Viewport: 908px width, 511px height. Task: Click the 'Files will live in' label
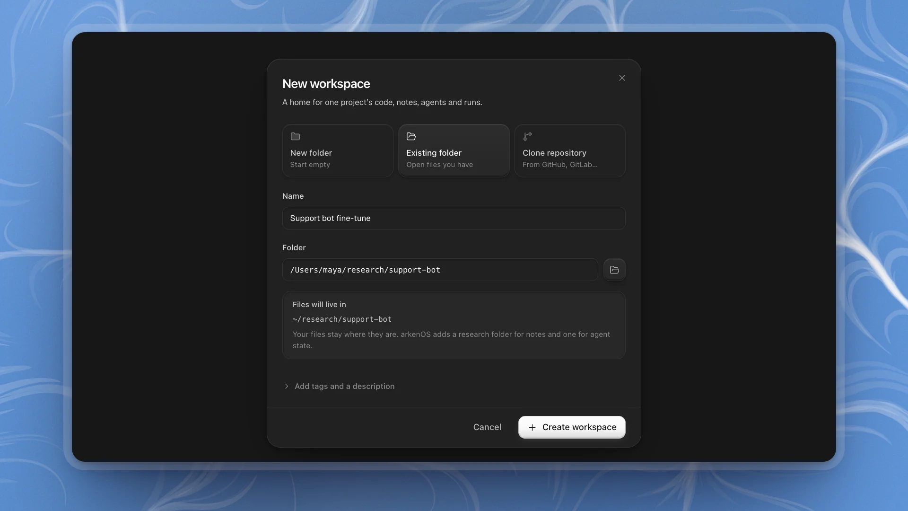coord(319,305)
